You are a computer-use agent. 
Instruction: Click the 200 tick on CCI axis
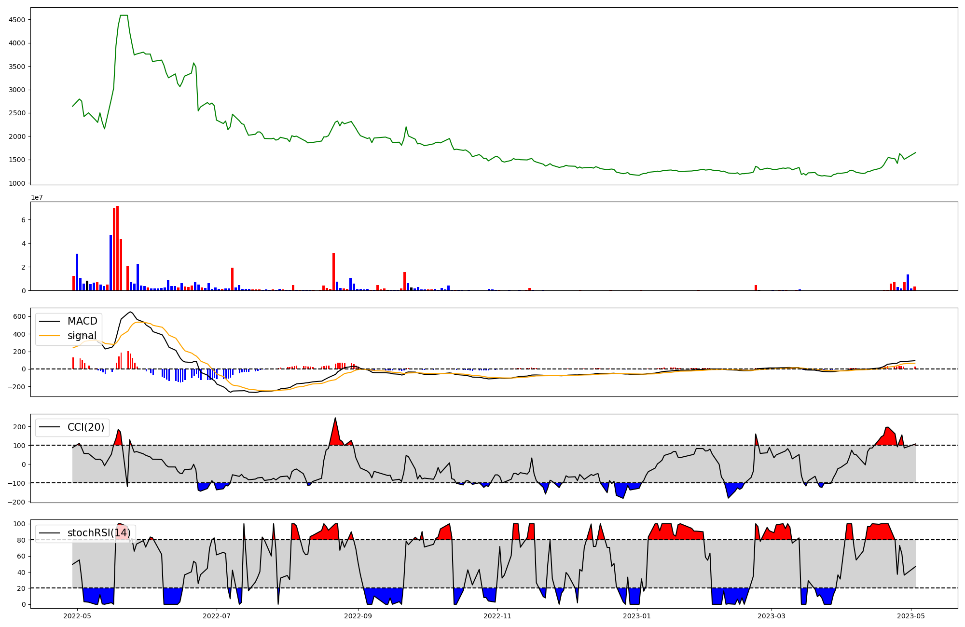click(19, 427)
